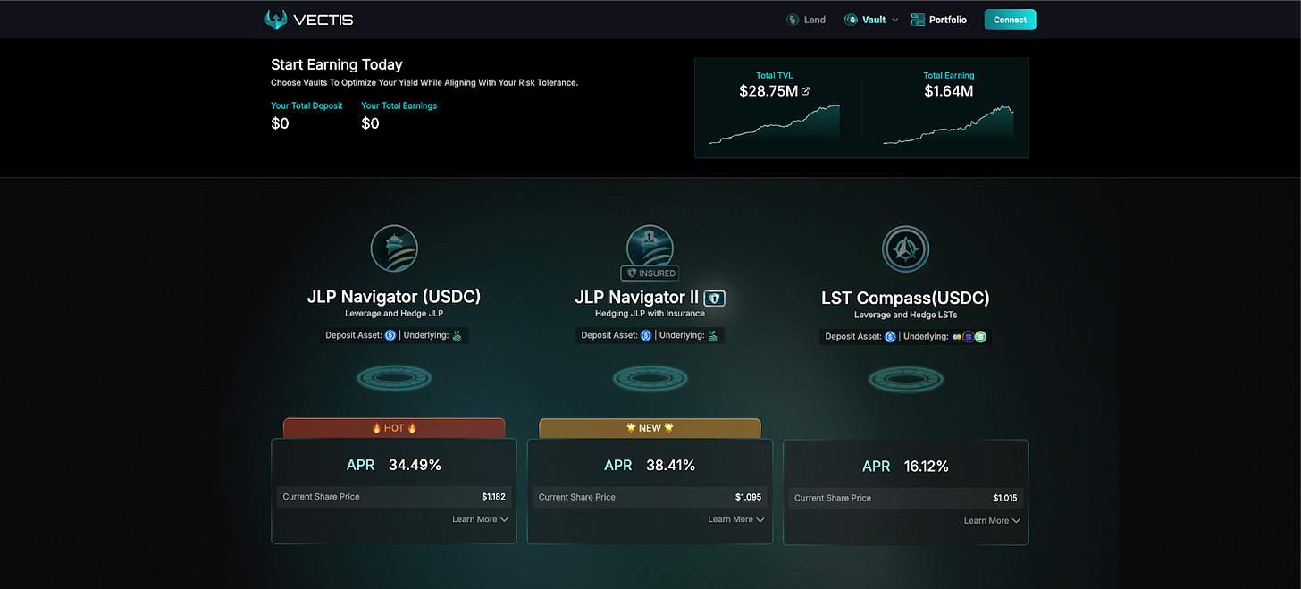Click the Vectis logo in the header

(x=308, y=19)
